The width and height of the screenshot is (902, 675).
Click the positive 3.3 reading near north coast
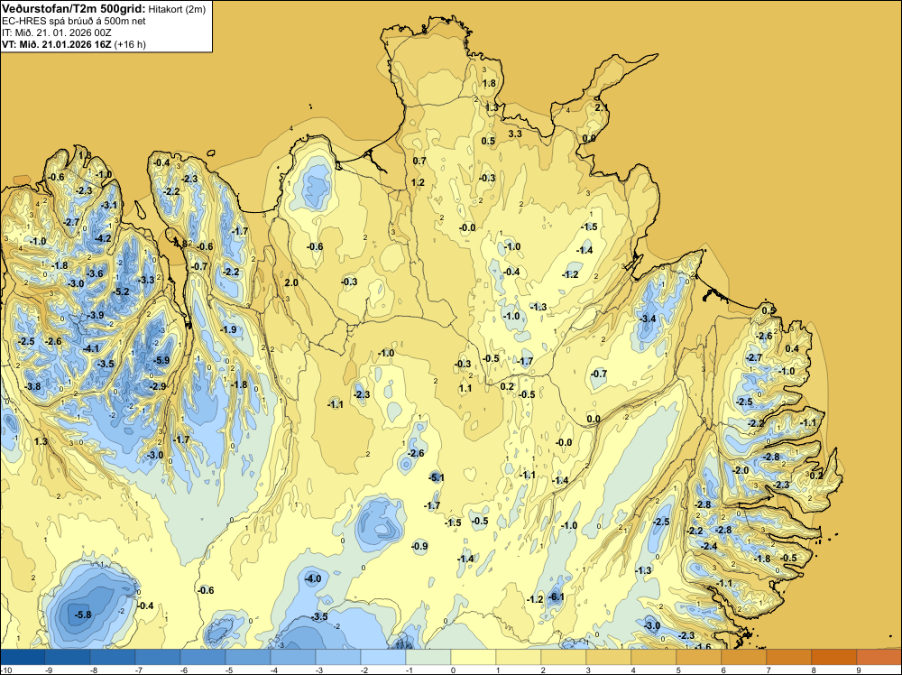tap(515, 134)
